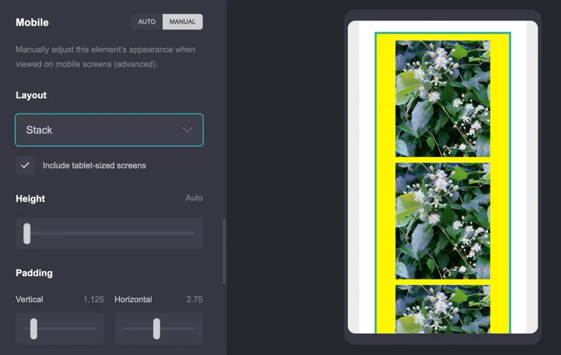Click the "Horizontal" padding label
This screenshot has width=561, height=355.
pyautogui.click(x=133, y=299)
